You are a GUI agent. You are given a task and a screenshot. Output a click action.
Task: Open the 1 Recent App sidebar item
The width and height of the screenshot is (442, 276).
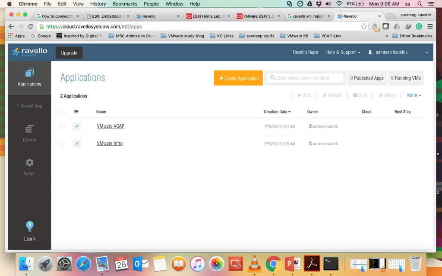click(x=29, y=106)
